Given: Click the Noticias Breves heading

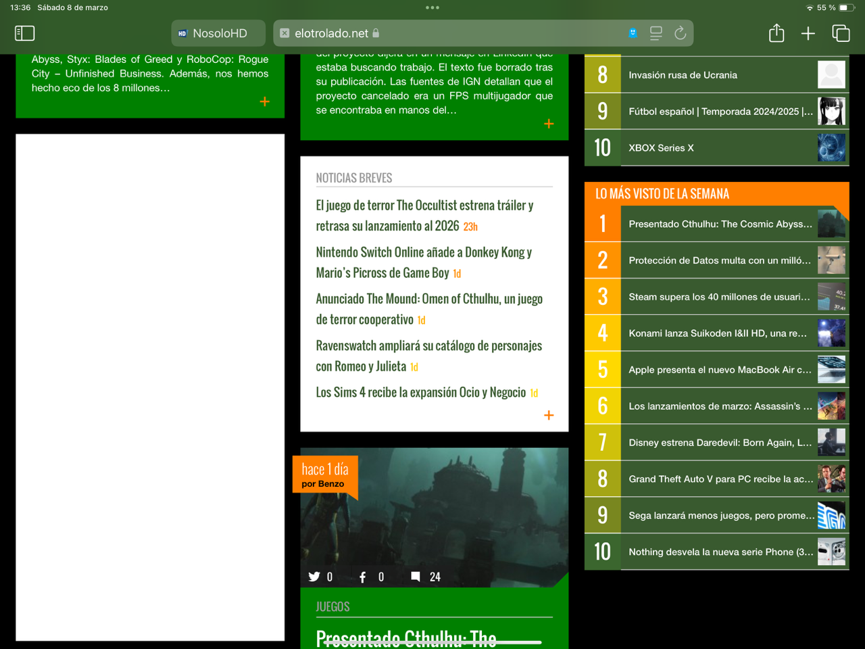Looking at the screenshot, I should coord(354,178).
